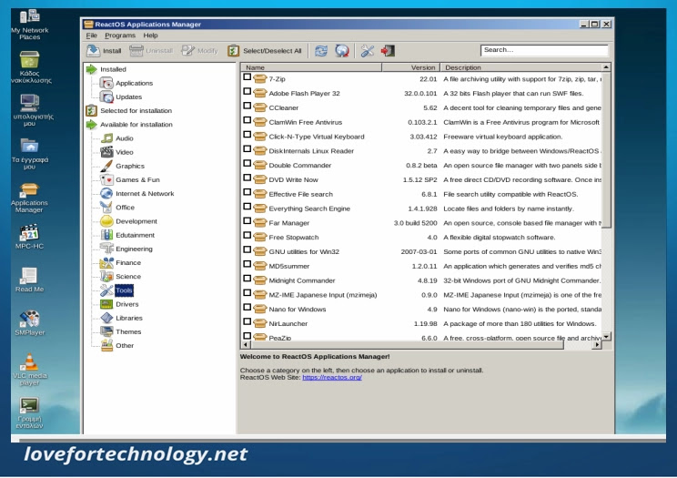Click the horizontal scrollbar thumb under list

click(x=407, y=344)
